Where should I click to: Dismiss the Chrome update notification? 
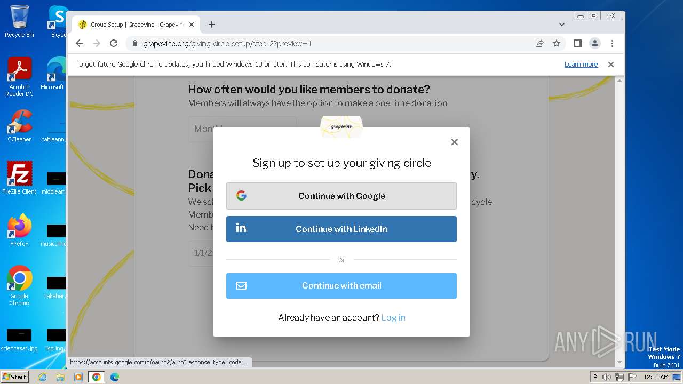[611, 65]
